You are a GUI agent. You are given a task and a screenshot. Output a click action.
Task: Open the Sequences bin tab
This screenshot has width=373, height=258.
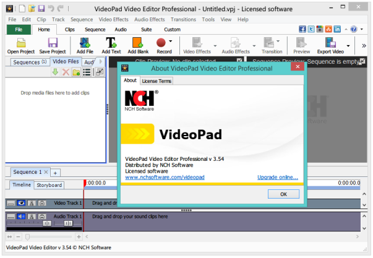[x=30, y=62]
